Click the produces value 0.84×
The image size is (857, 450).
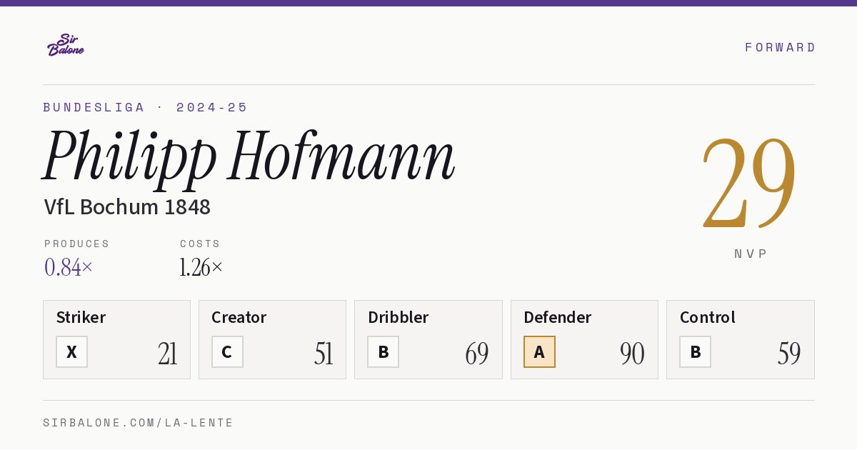(69, 267)
